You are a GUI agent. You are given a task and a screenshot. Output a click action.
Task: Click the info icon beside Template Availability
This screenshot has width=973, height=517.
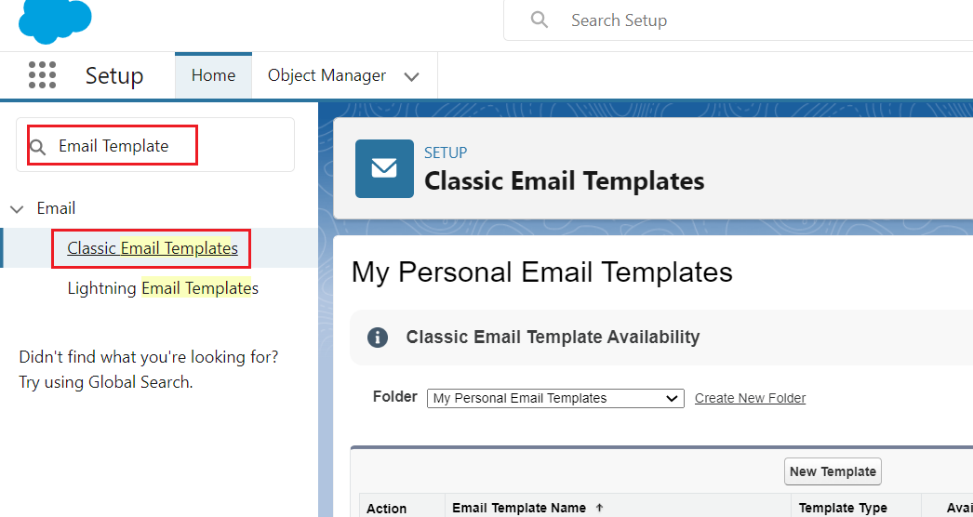(x=378, y=337)
